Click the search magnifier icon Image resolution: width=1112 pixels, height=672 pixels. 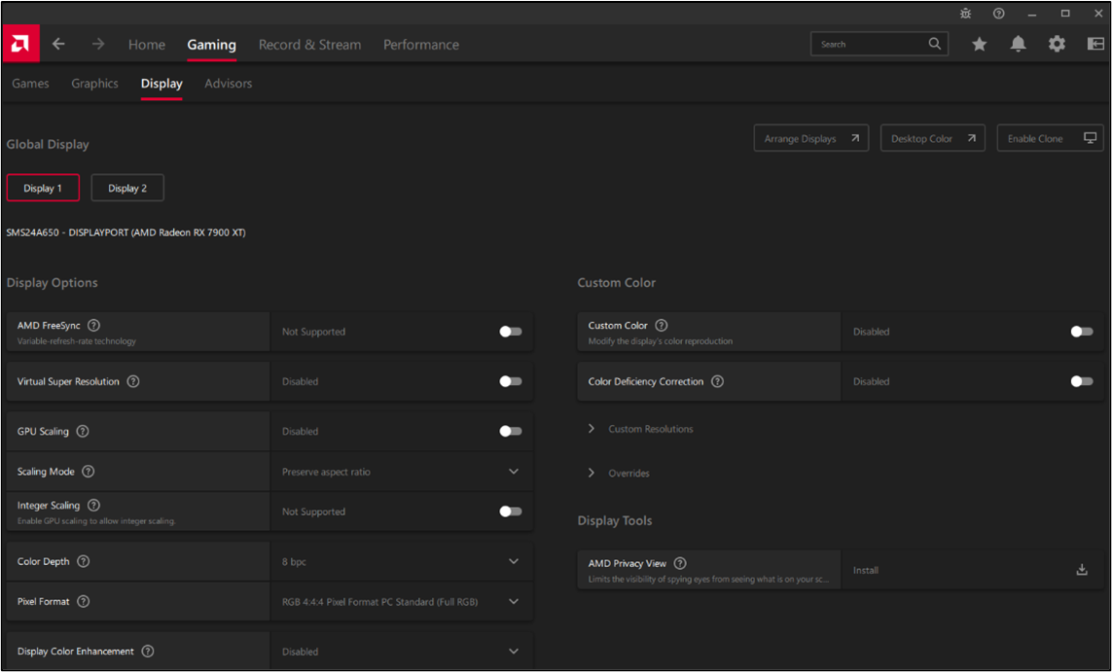[x=935, y=44]
